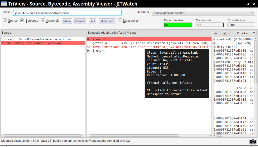Click the Journal button
This screenshot has width=258, height=147.
pyautogui.click(x=80, y=21)
